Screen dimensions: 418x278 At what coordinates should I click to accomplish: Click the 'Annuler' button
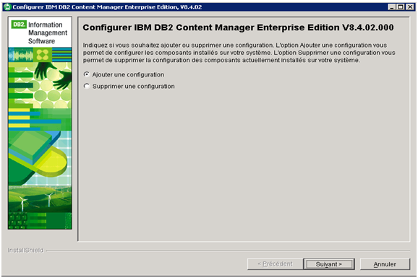click(x=385, y=264)
